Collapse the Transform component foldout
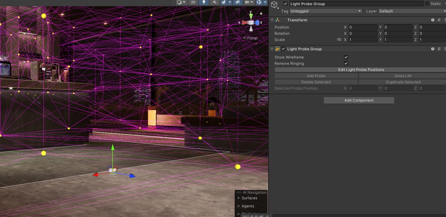 pyautogui.click(x=272, y=20)
